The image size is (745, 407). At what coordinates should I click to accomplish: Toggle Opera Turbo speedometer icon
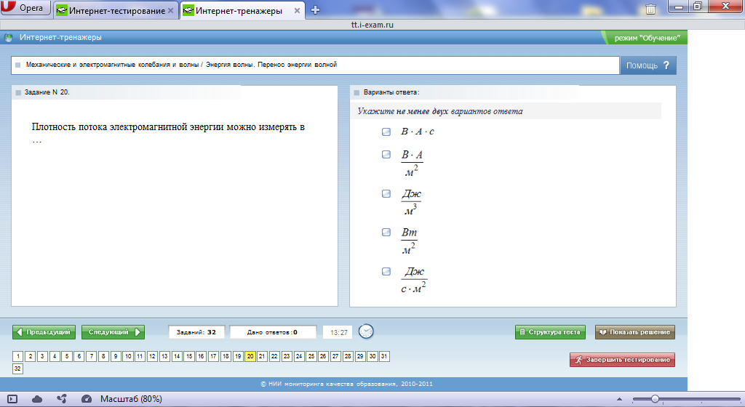(87, 400)
